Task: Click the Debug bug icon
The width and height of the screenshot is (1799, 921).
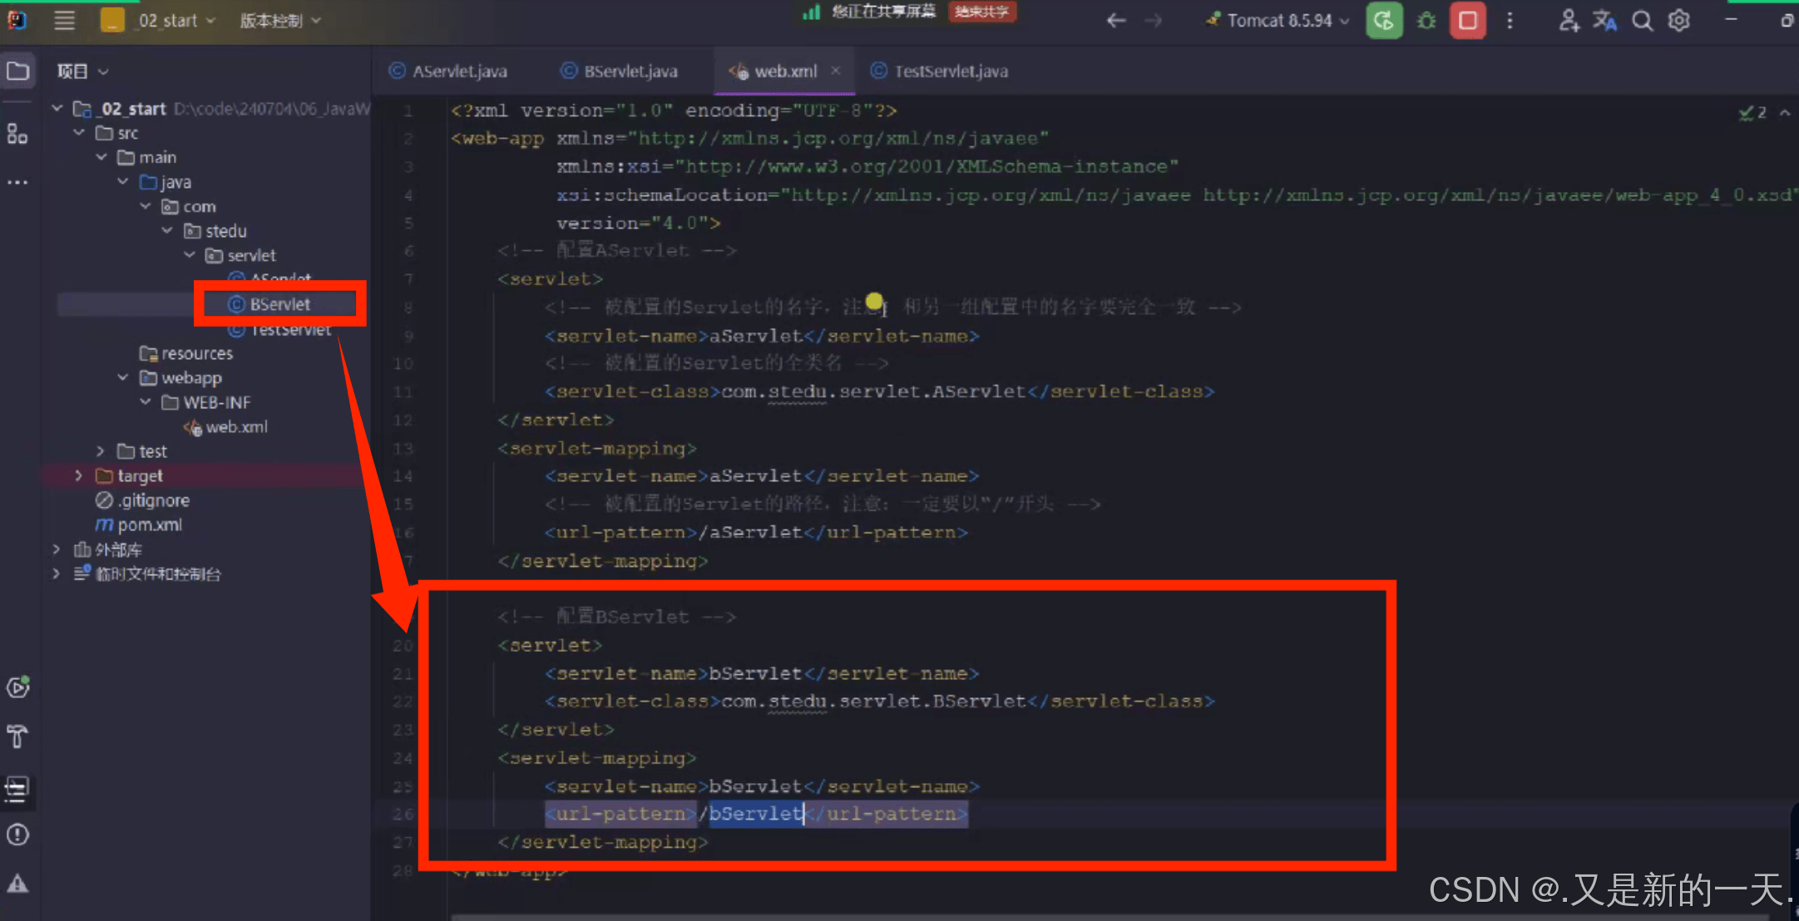Action: coord(1426,21)
